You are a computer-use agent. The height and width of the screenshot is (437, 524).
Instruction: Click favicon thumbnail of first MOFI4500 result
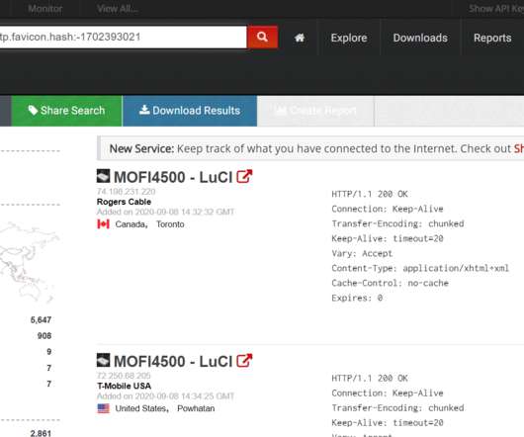(x=103, y=176)
